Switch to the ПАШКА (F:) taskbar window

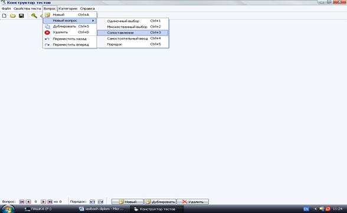(x=38, y=209)
